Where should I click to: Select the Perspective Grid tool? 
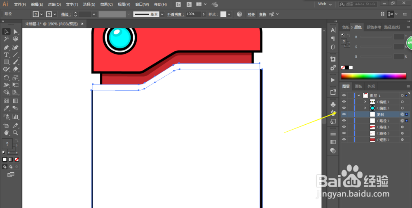(16, 92)
